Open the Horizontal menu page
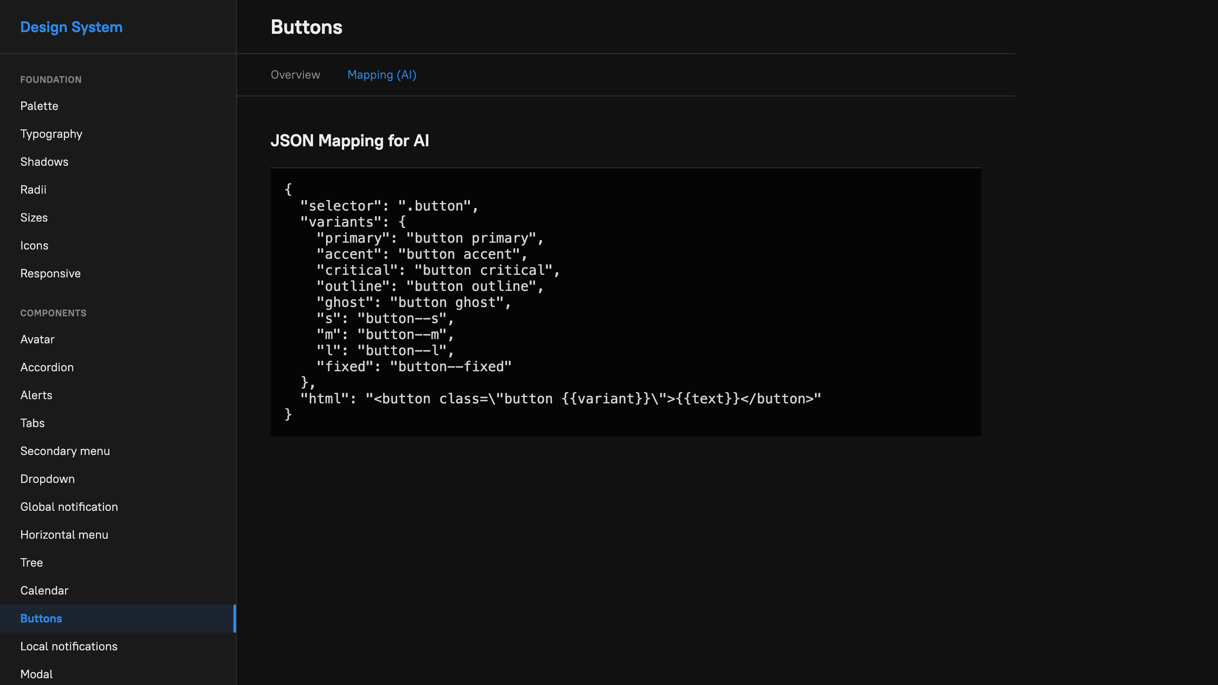The height and width of the screenshot is (685, 1218). pyautogui.click(x=118, y=534)
